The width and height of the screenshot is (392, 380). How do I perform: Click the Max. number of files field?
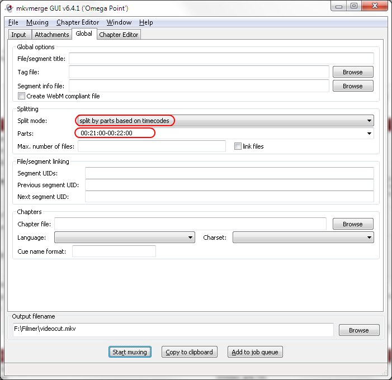(152, 146)
